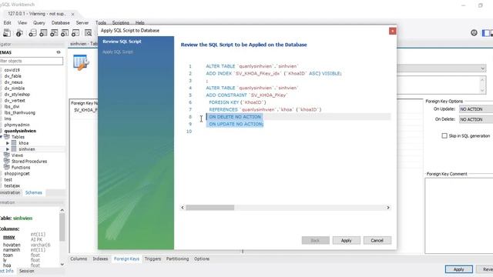The height and width of the screenshot is (277, 493).
Task: Click the Views folder icon
Action: point(7,155)
